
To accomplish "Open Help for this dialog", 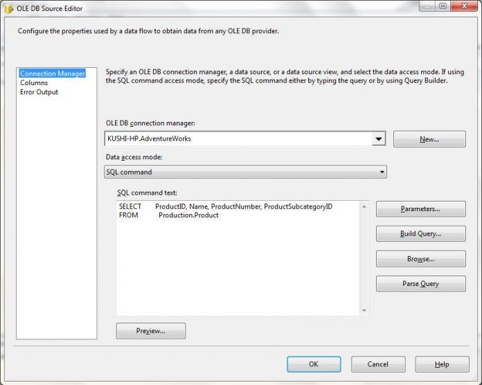I will (x=442, y=364).
